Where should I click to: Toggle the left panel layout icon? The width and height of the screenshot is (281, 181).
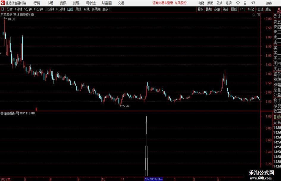[x=3, y=9]
